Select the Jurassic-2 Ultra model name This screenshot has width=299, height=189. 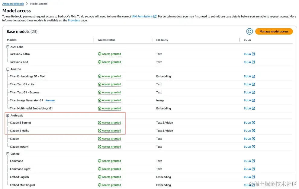tap(20, 54)
